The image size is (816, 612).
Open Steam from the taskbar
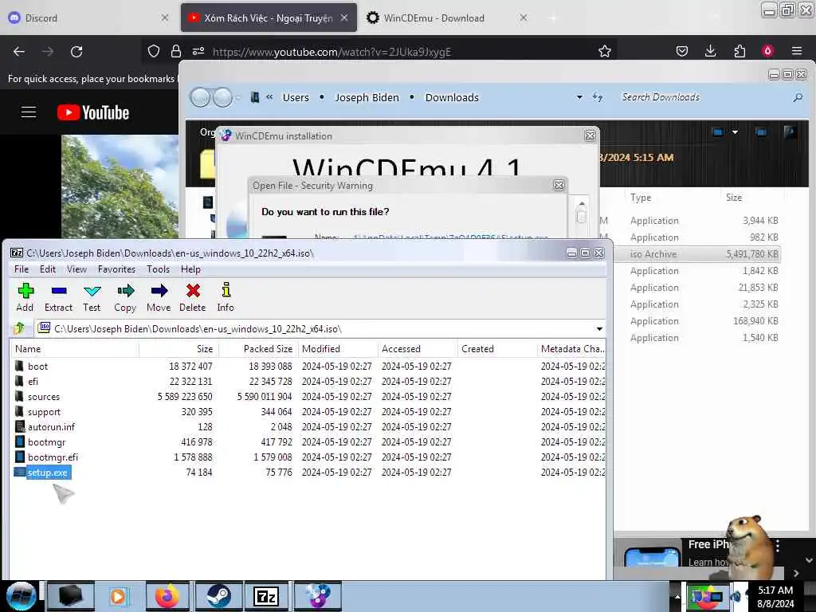217,596
